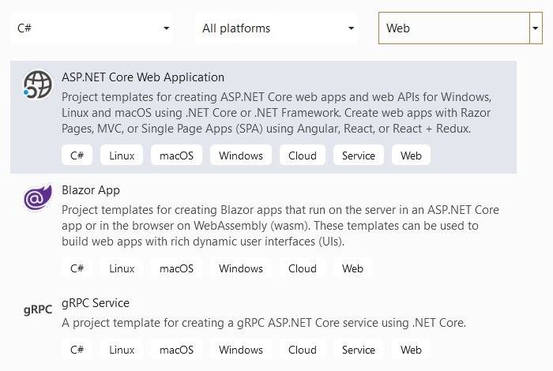Click Web tag under ASP.NET Core Web Application
The width and height of the screenshot is (553, 371).
point(411,155)
